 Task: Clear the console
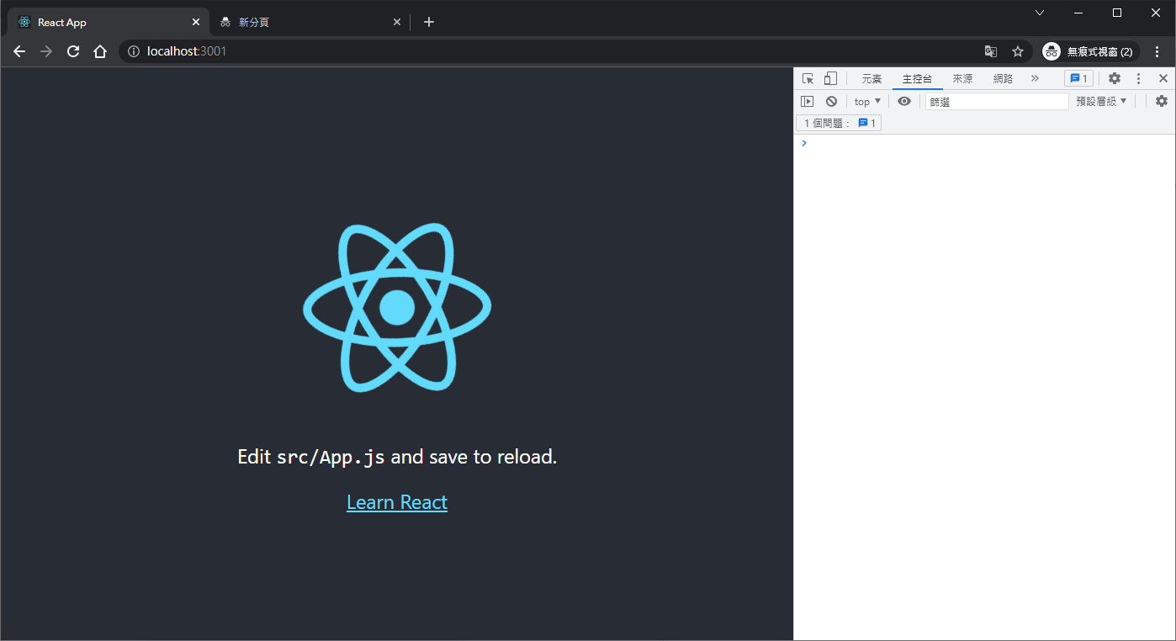coord(831,101)
